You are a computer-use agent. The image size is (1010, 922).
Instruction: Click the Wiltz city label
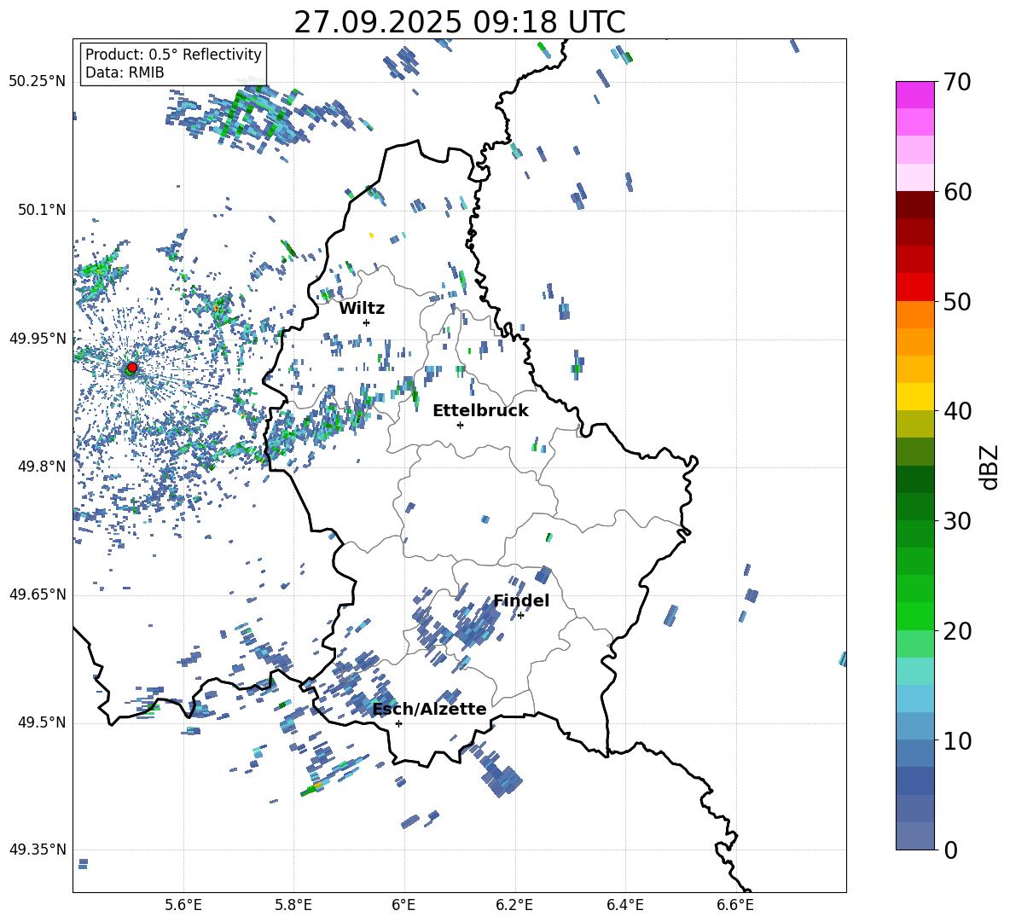(362, 308)
